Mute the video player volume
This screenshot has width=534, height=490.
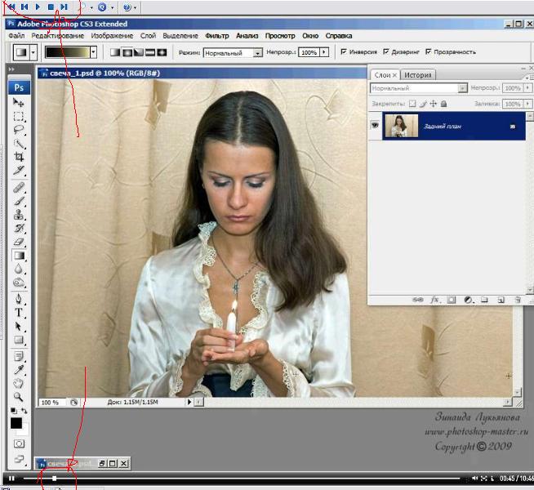tap(474, 479)
